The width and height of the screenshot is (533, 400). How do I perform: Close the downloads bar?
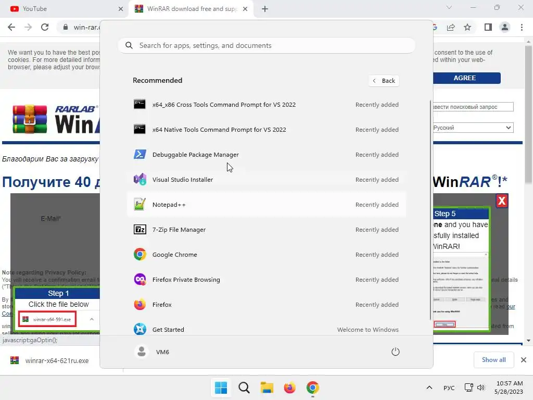[524, 359]
